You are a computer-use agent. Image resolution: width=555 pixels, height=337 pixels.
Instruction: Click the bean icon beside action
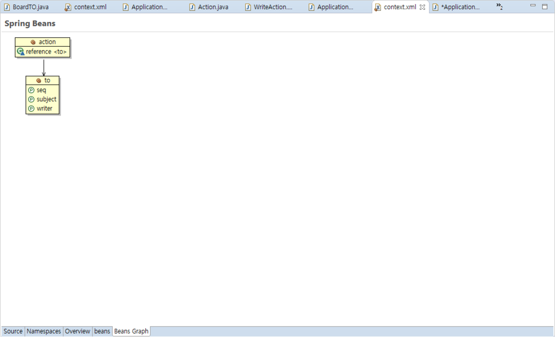(33, 42)
